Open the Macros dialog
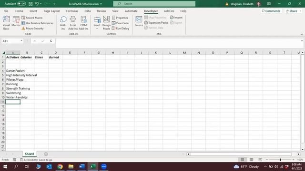Viewport: 305px width, 171px height. click(16, 21)
